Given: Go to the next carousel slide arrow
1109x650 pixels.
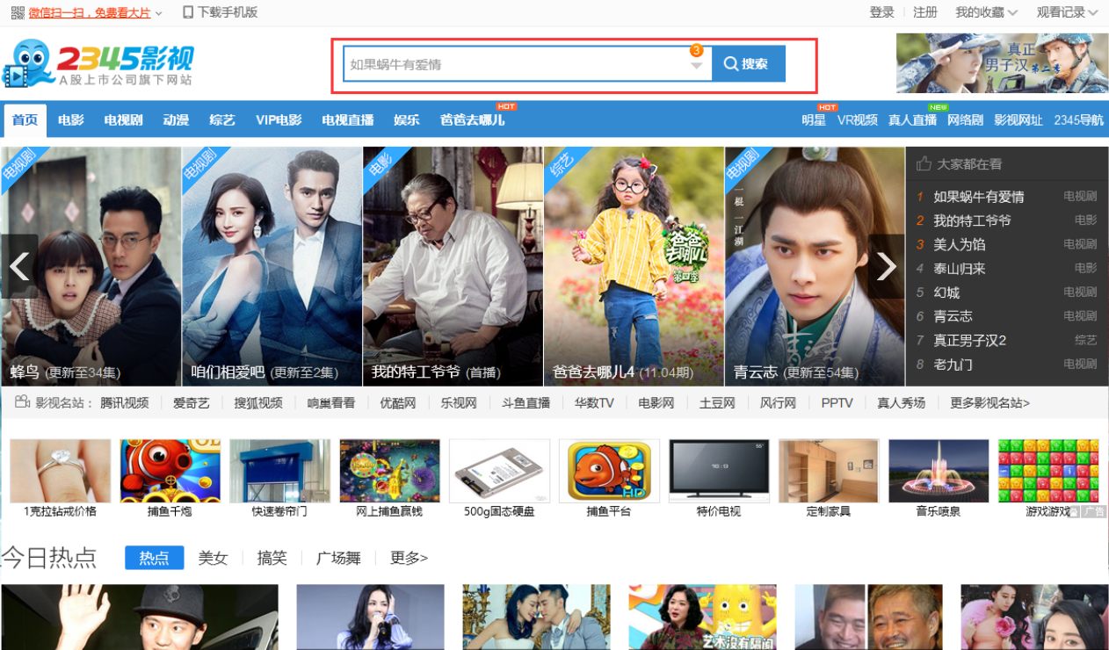Looking at the screenshot, I should point(887,266).
